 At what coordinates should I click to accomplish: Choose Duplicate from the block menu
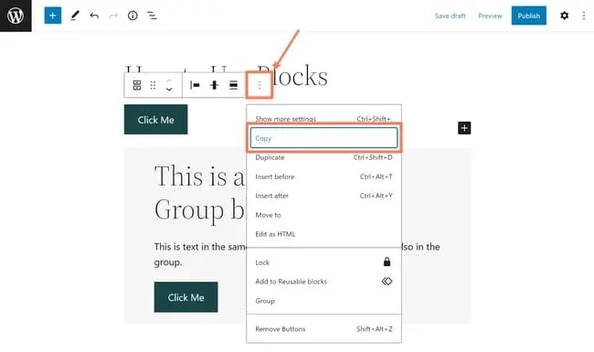[x=324, y=157]
